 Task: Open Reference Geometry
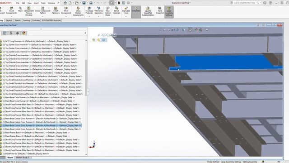[x=98, y=10]
